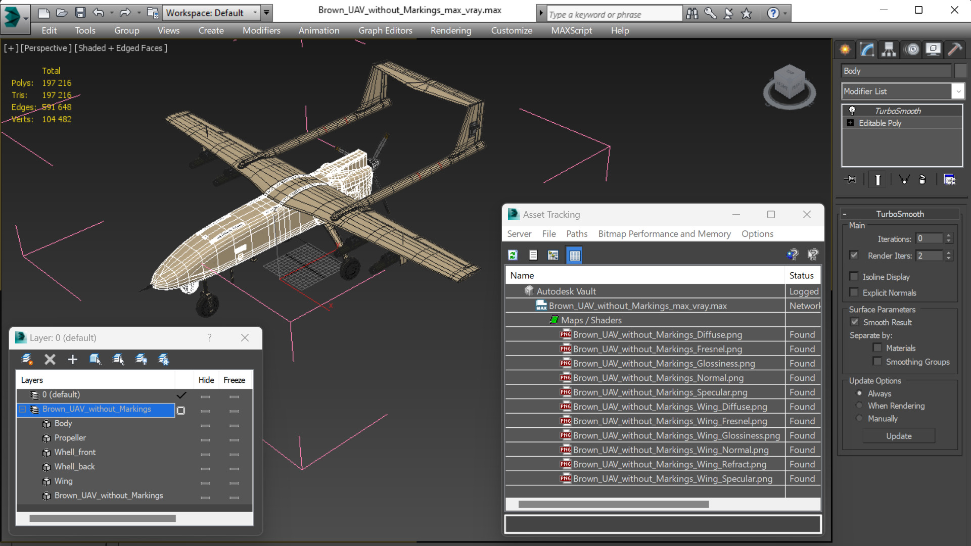Click Refresh icon in Asset Tracking

(x=513, y=255)
